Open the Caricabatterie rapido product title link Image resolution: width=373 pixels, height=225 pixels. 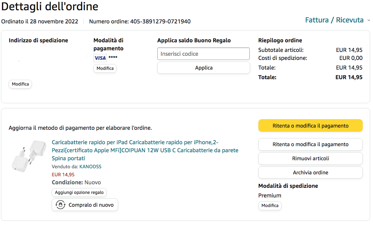tap(145, 150)
